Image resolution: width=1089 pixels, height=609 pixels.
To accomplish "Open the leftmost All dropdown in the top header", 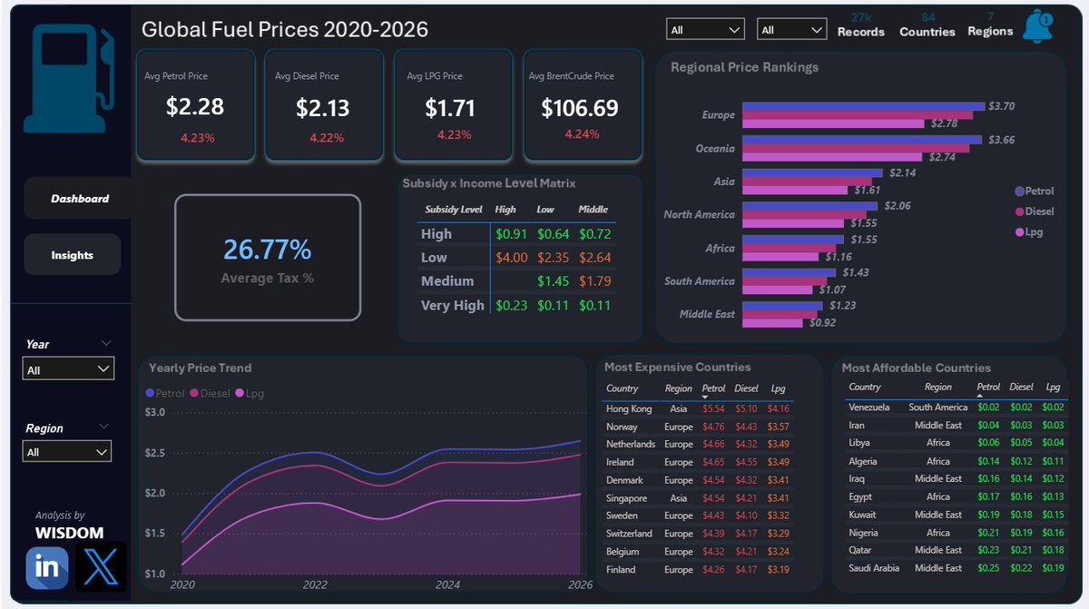I will [705, 30].
